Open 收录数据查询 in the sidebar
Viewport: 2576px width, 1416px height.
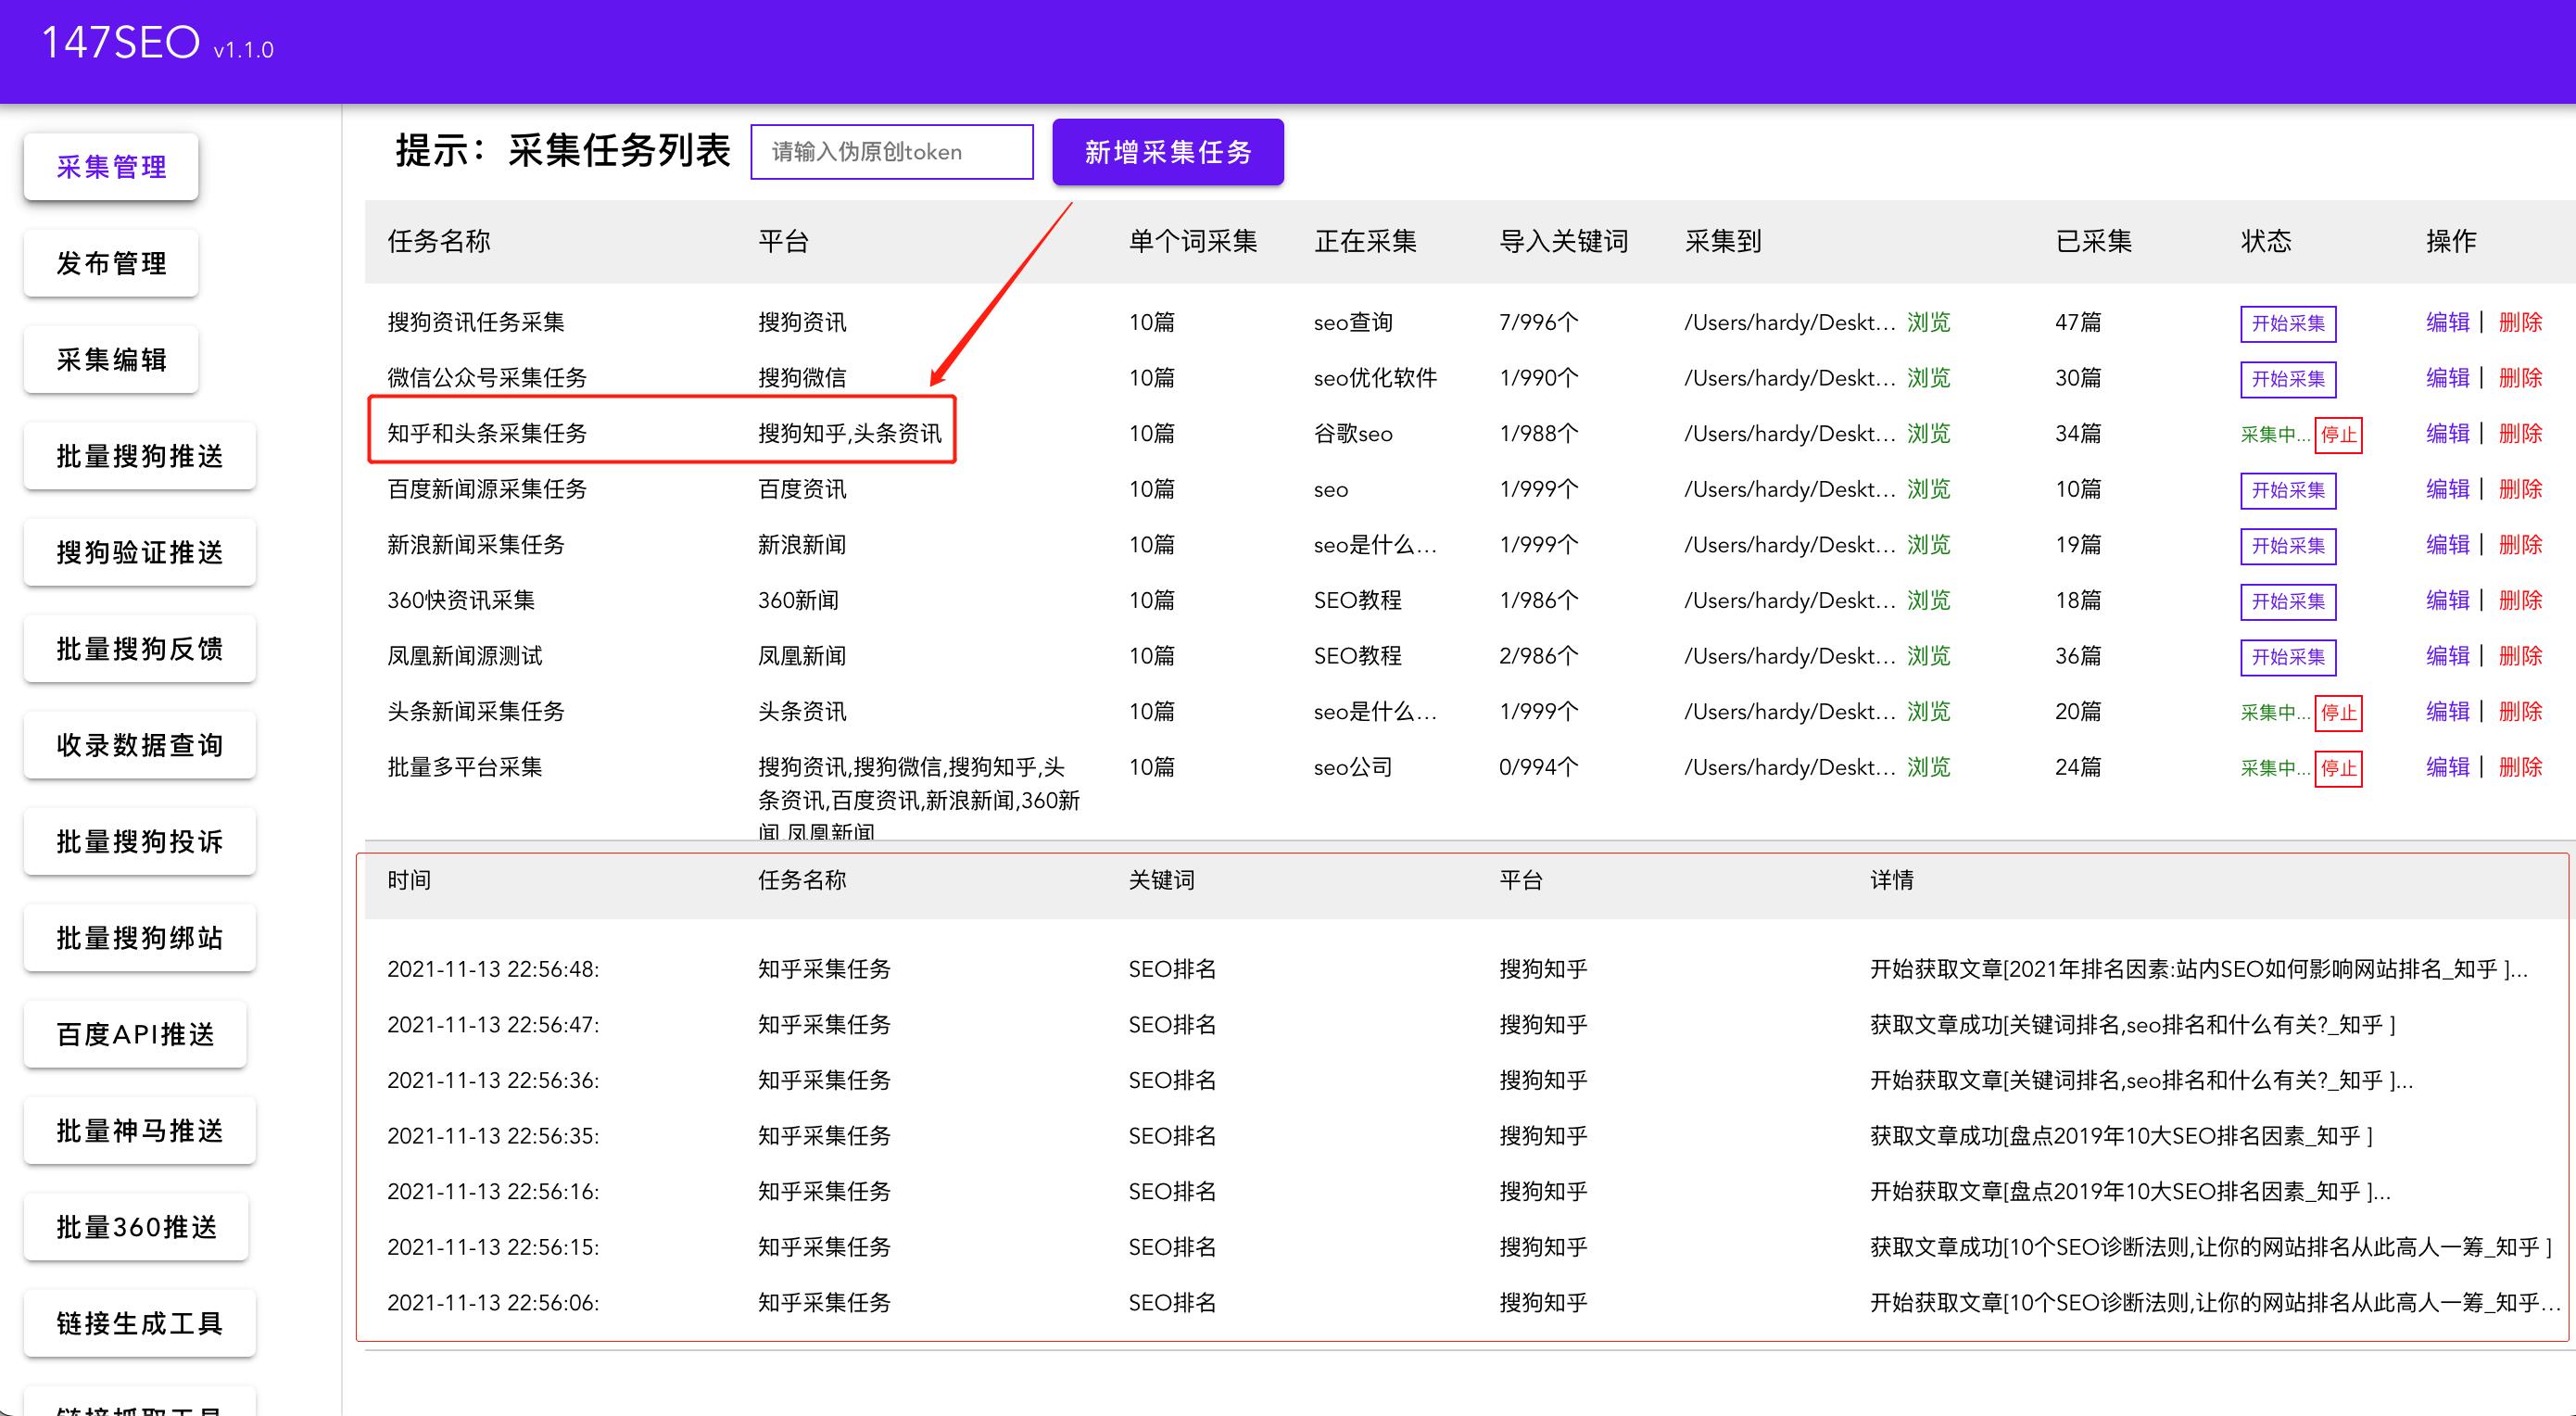coord(140,745)
